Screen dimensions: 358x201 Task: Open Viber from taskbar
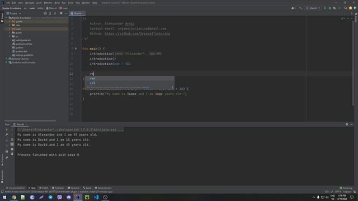tap(60, 197)
